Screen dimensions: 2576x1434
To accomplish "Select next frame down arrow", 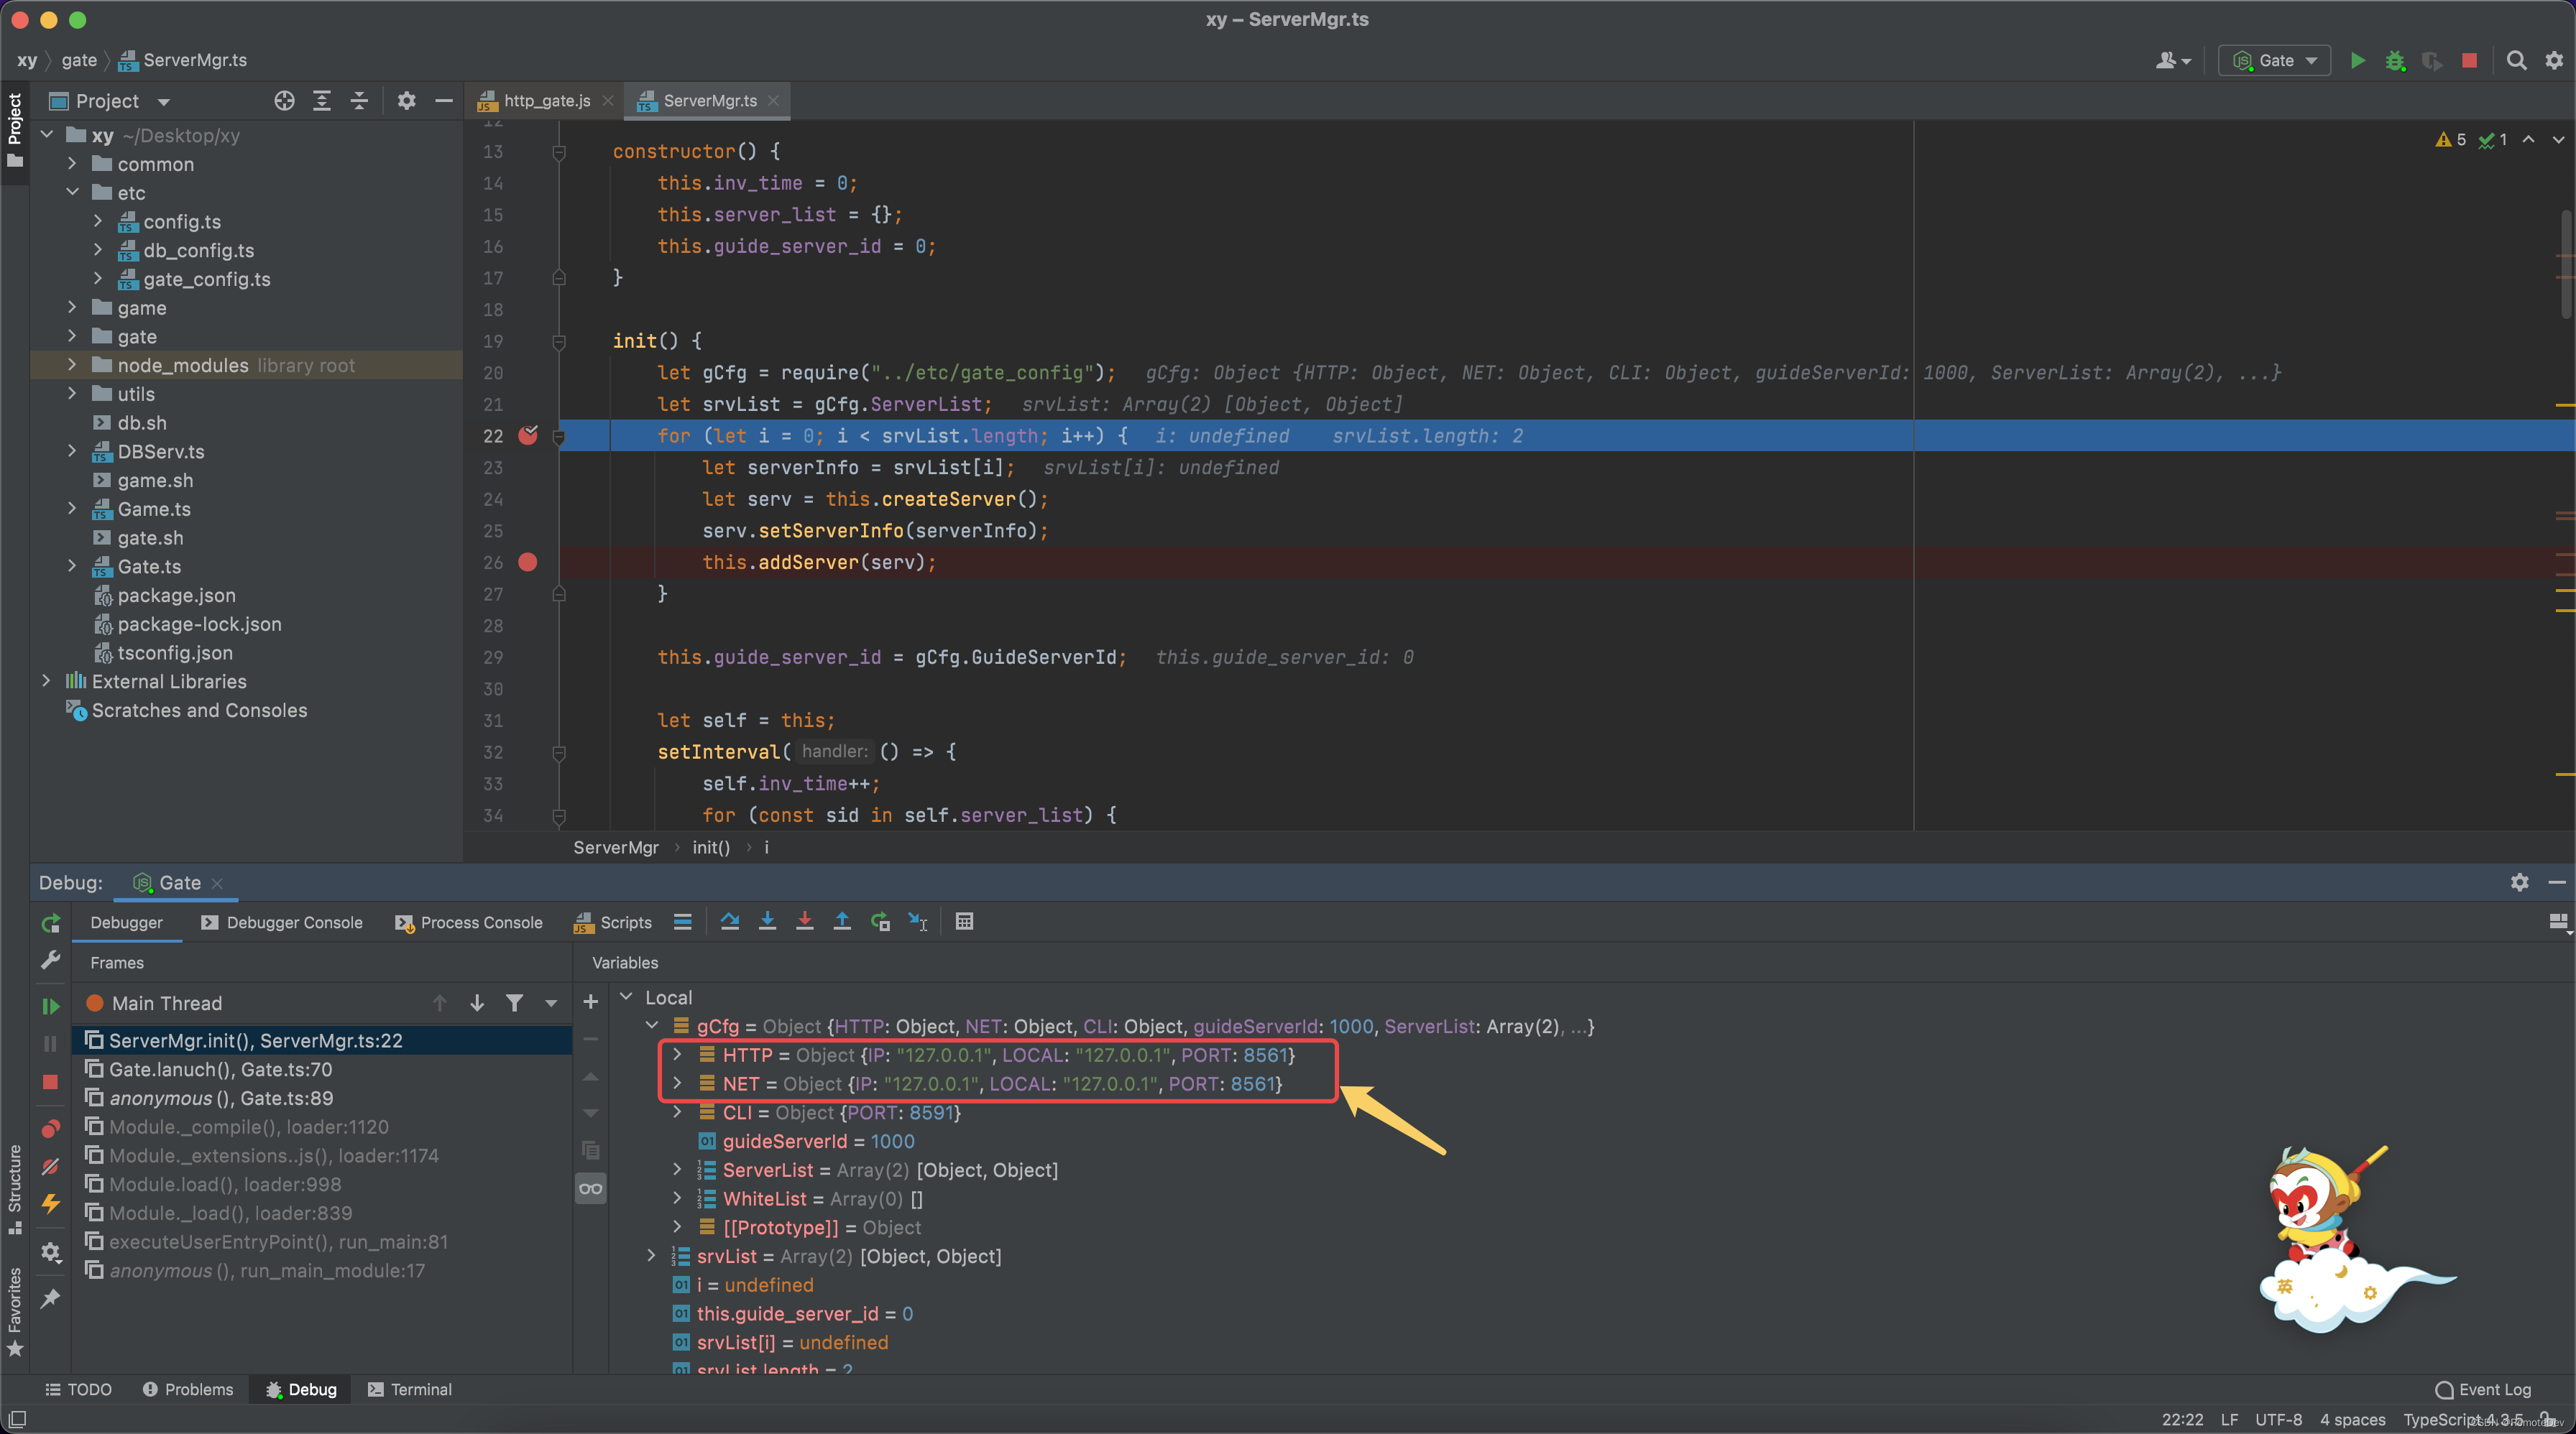I will (x=477, y=1002).
